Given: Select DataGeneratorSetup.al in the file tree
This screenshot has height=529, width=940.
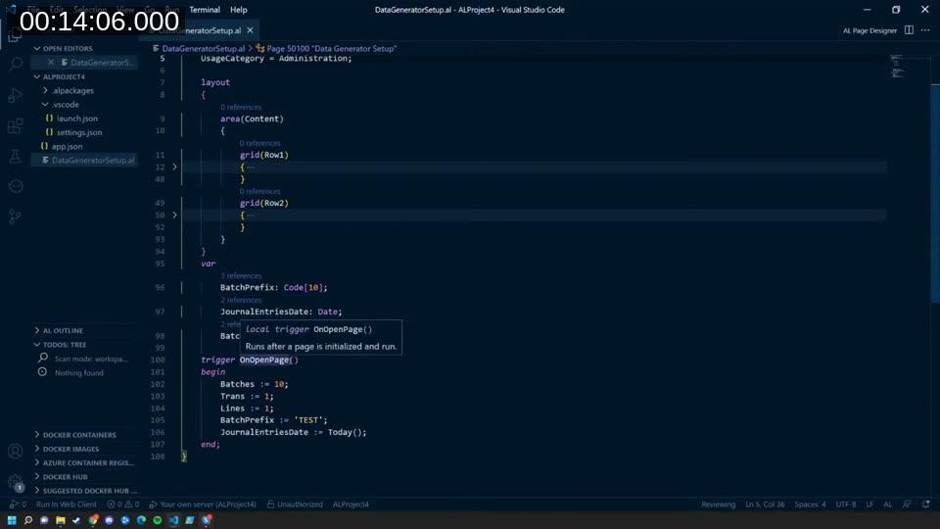Looking at the screenshot, I should tap(84, 160).
